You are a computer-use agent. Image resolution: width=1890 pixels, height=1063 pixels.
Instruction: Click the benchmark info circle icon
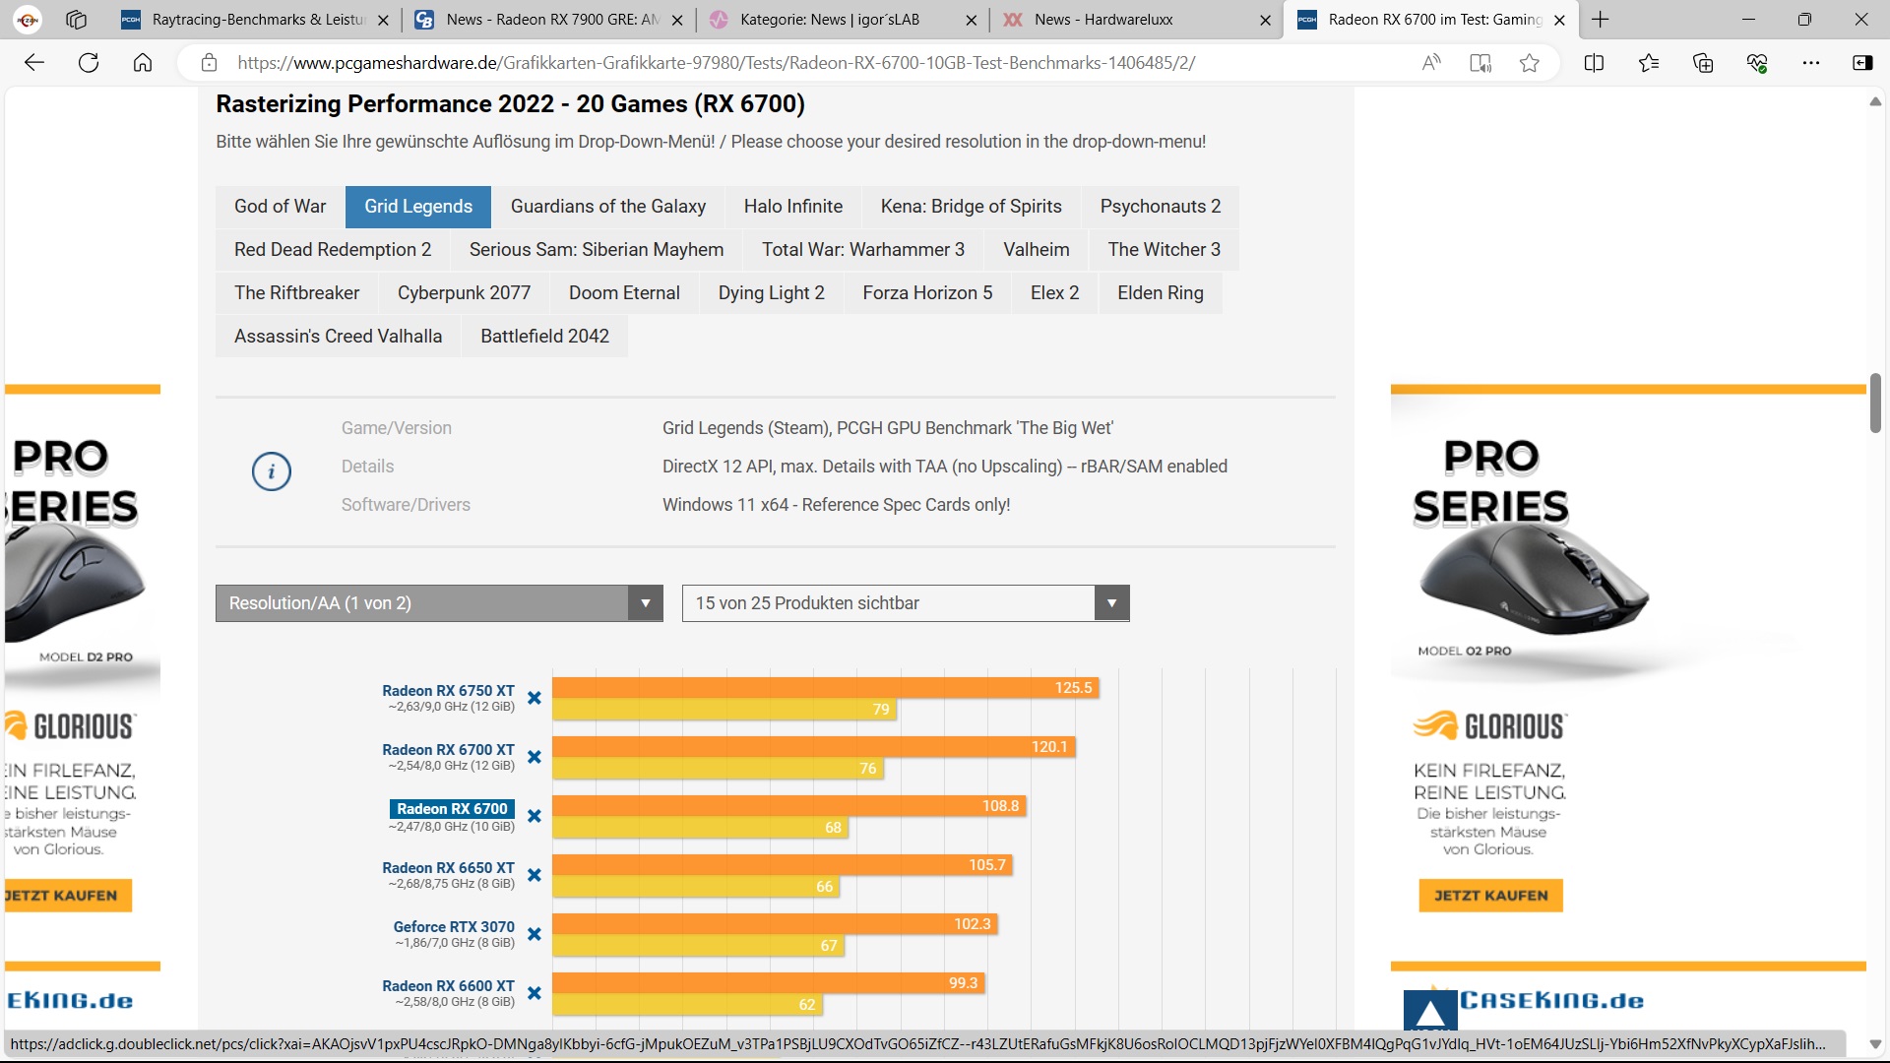[x=272, y=471]
